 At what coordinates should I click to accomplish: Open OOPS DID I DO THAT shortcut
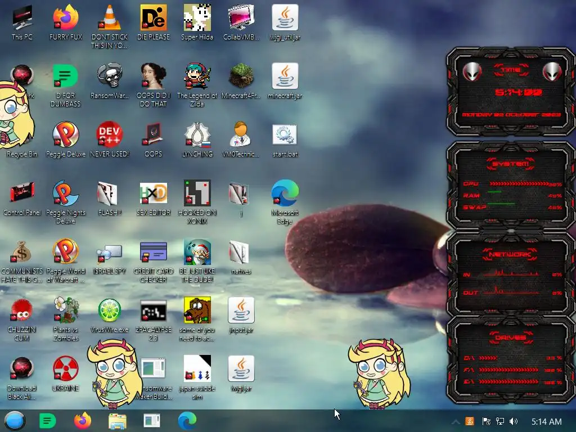tap(153, 85)
